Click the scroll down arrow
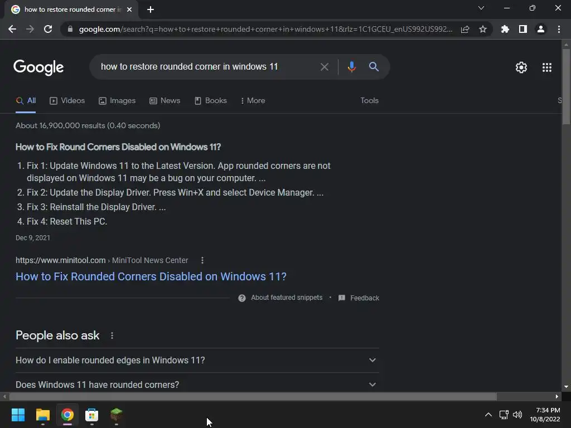This screenshot has height=428, width=571. click(x=566, y=387)
